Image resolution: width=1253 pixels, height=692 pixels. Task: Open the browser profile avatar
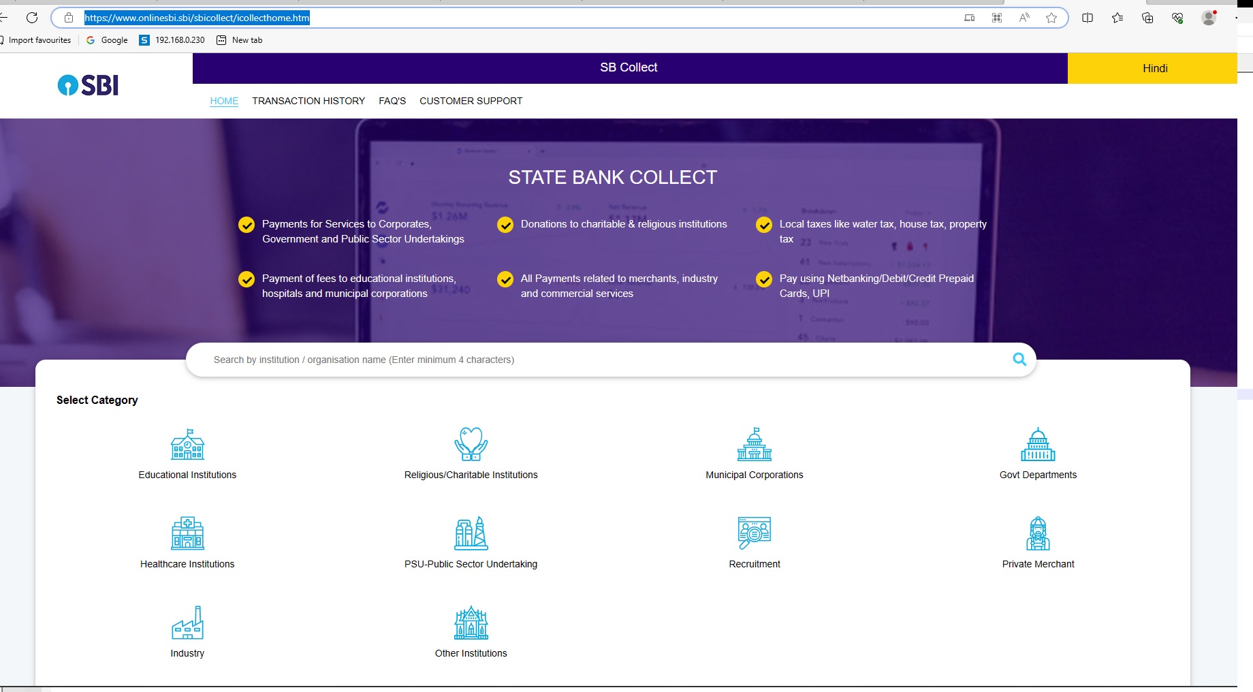[1209, 18]
